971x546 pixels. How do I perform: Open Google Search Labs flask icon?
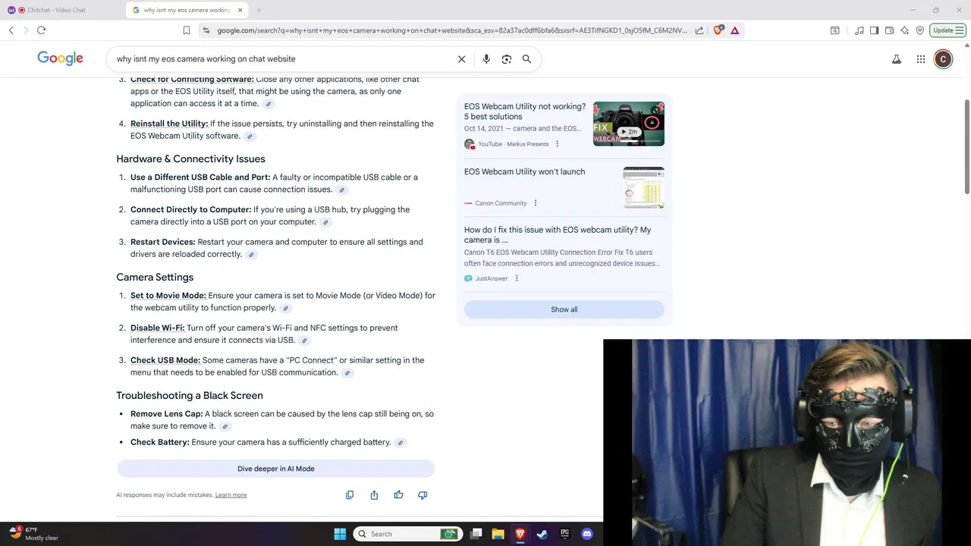click(896, 59)
